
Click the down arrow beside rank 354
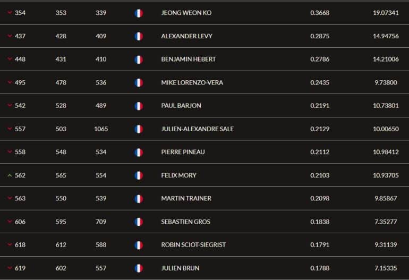(10, 13)
